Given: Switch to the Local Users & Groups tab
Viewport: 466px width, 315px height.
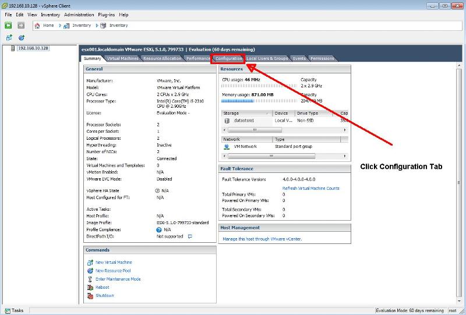Looking at the screenshot, I should click(267, 59).
